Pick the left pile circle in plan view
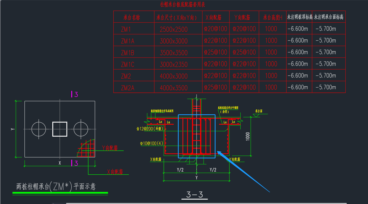The image size is (368, 204). coord(39,129)
